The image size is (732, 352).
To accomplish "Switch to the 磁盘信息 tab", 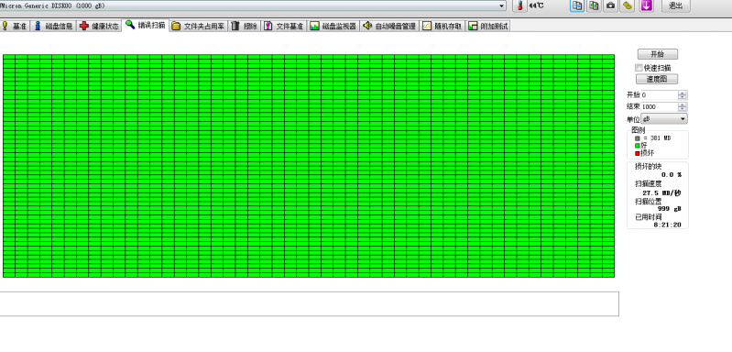I will pos(54,27).
